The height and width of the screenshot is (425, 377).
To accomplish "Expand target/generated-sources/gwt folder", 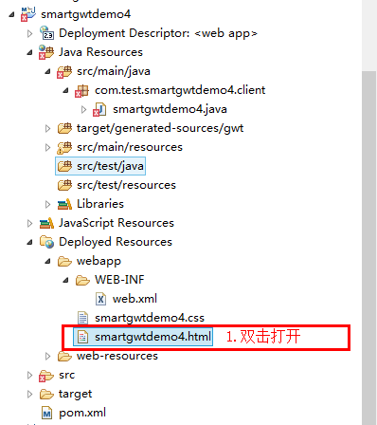I will [47, 128].
